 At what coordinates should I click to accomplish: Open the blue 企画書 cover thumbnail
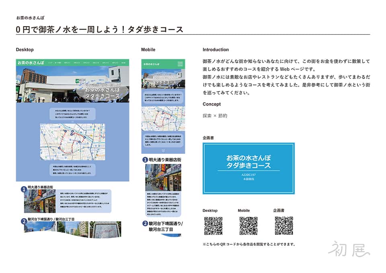(248, 168)
